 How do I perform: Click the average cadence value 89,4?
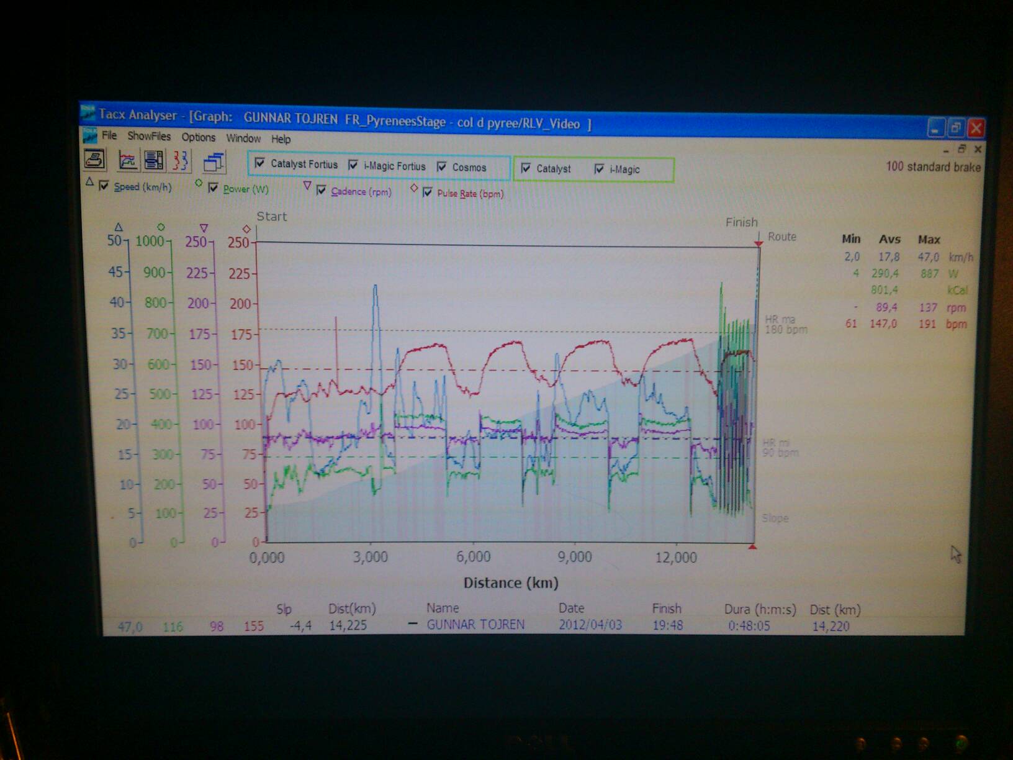pos(886,307)
